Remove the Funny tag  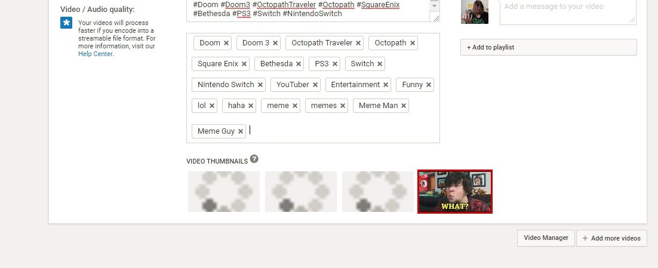[x=429, y=85]
